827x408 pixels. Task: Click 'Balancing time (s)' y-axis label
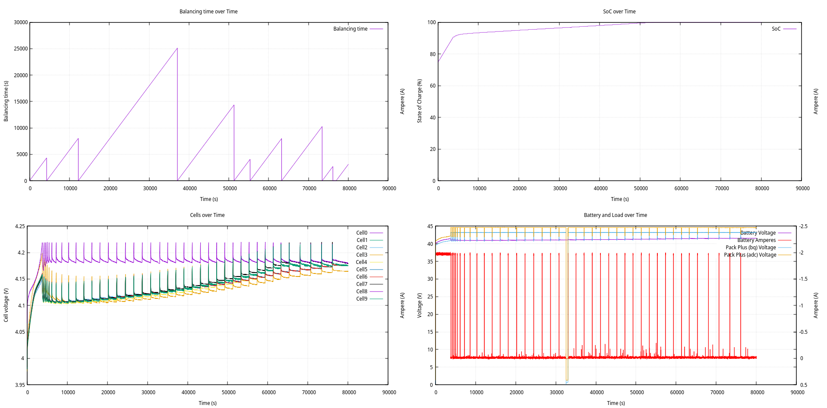point(6,101)
